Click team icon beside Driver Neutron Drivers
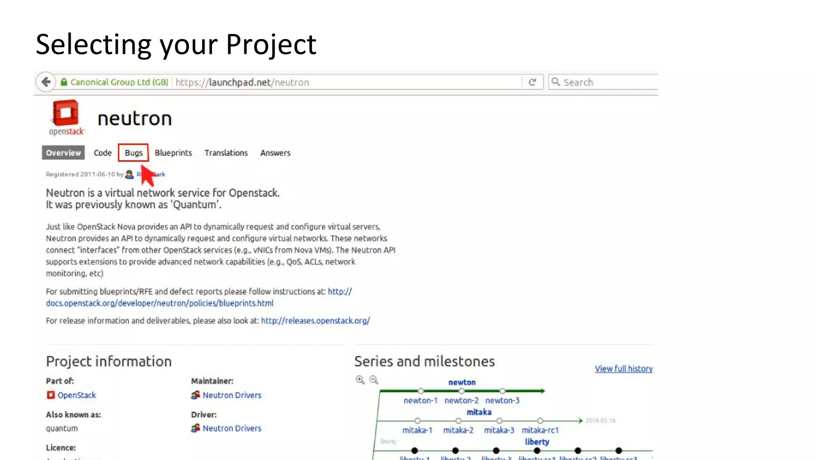 tap(195, 428)
